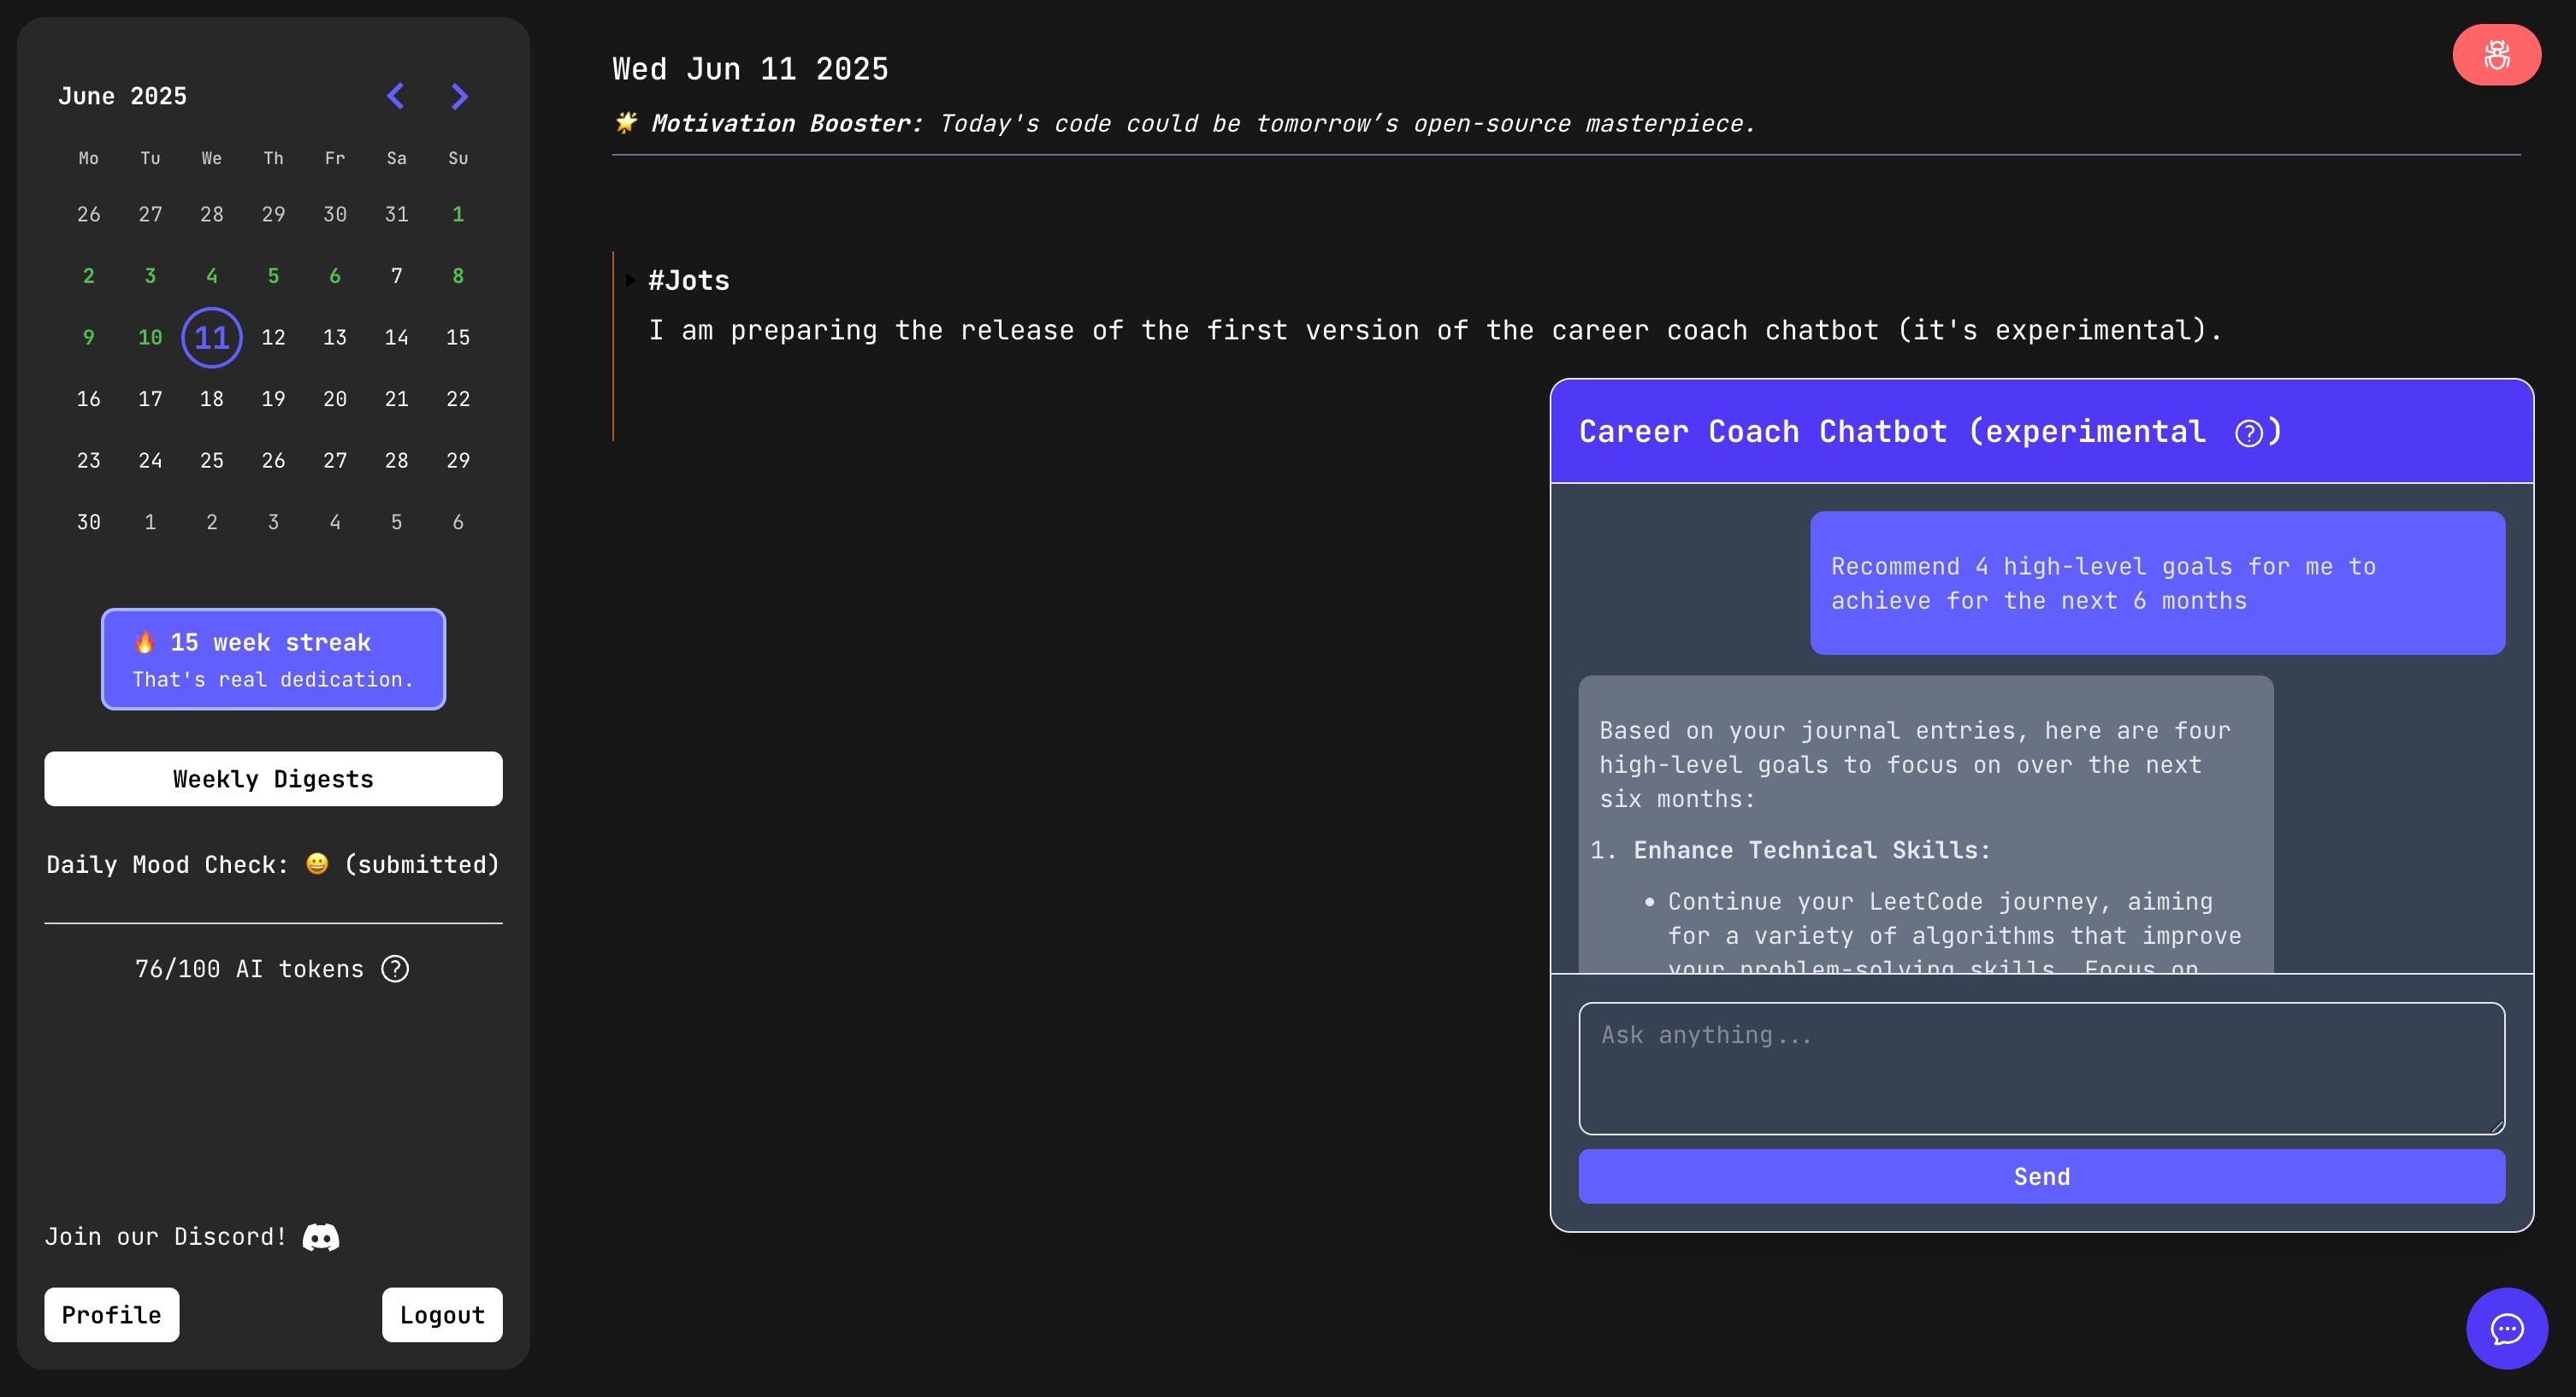Collapse the #Jots section triangle
The width and height of the screenshot is (2576, 1397).
coord(630,281)
